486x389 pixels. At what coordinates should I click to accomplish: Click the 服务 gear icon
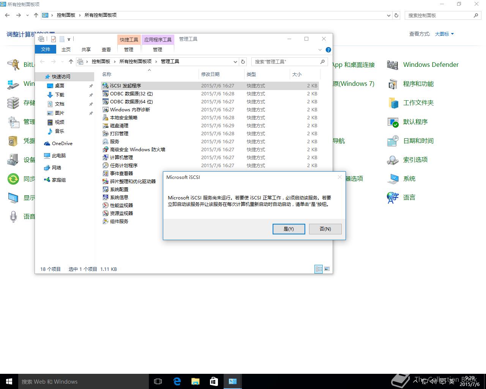coord(106,142)
